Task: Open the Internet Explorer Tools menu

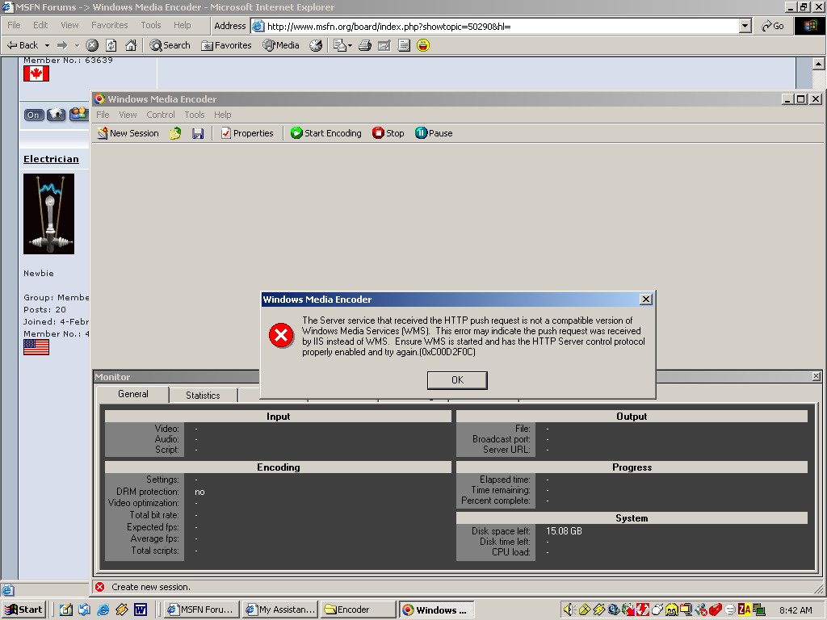Action: (150, 25)
